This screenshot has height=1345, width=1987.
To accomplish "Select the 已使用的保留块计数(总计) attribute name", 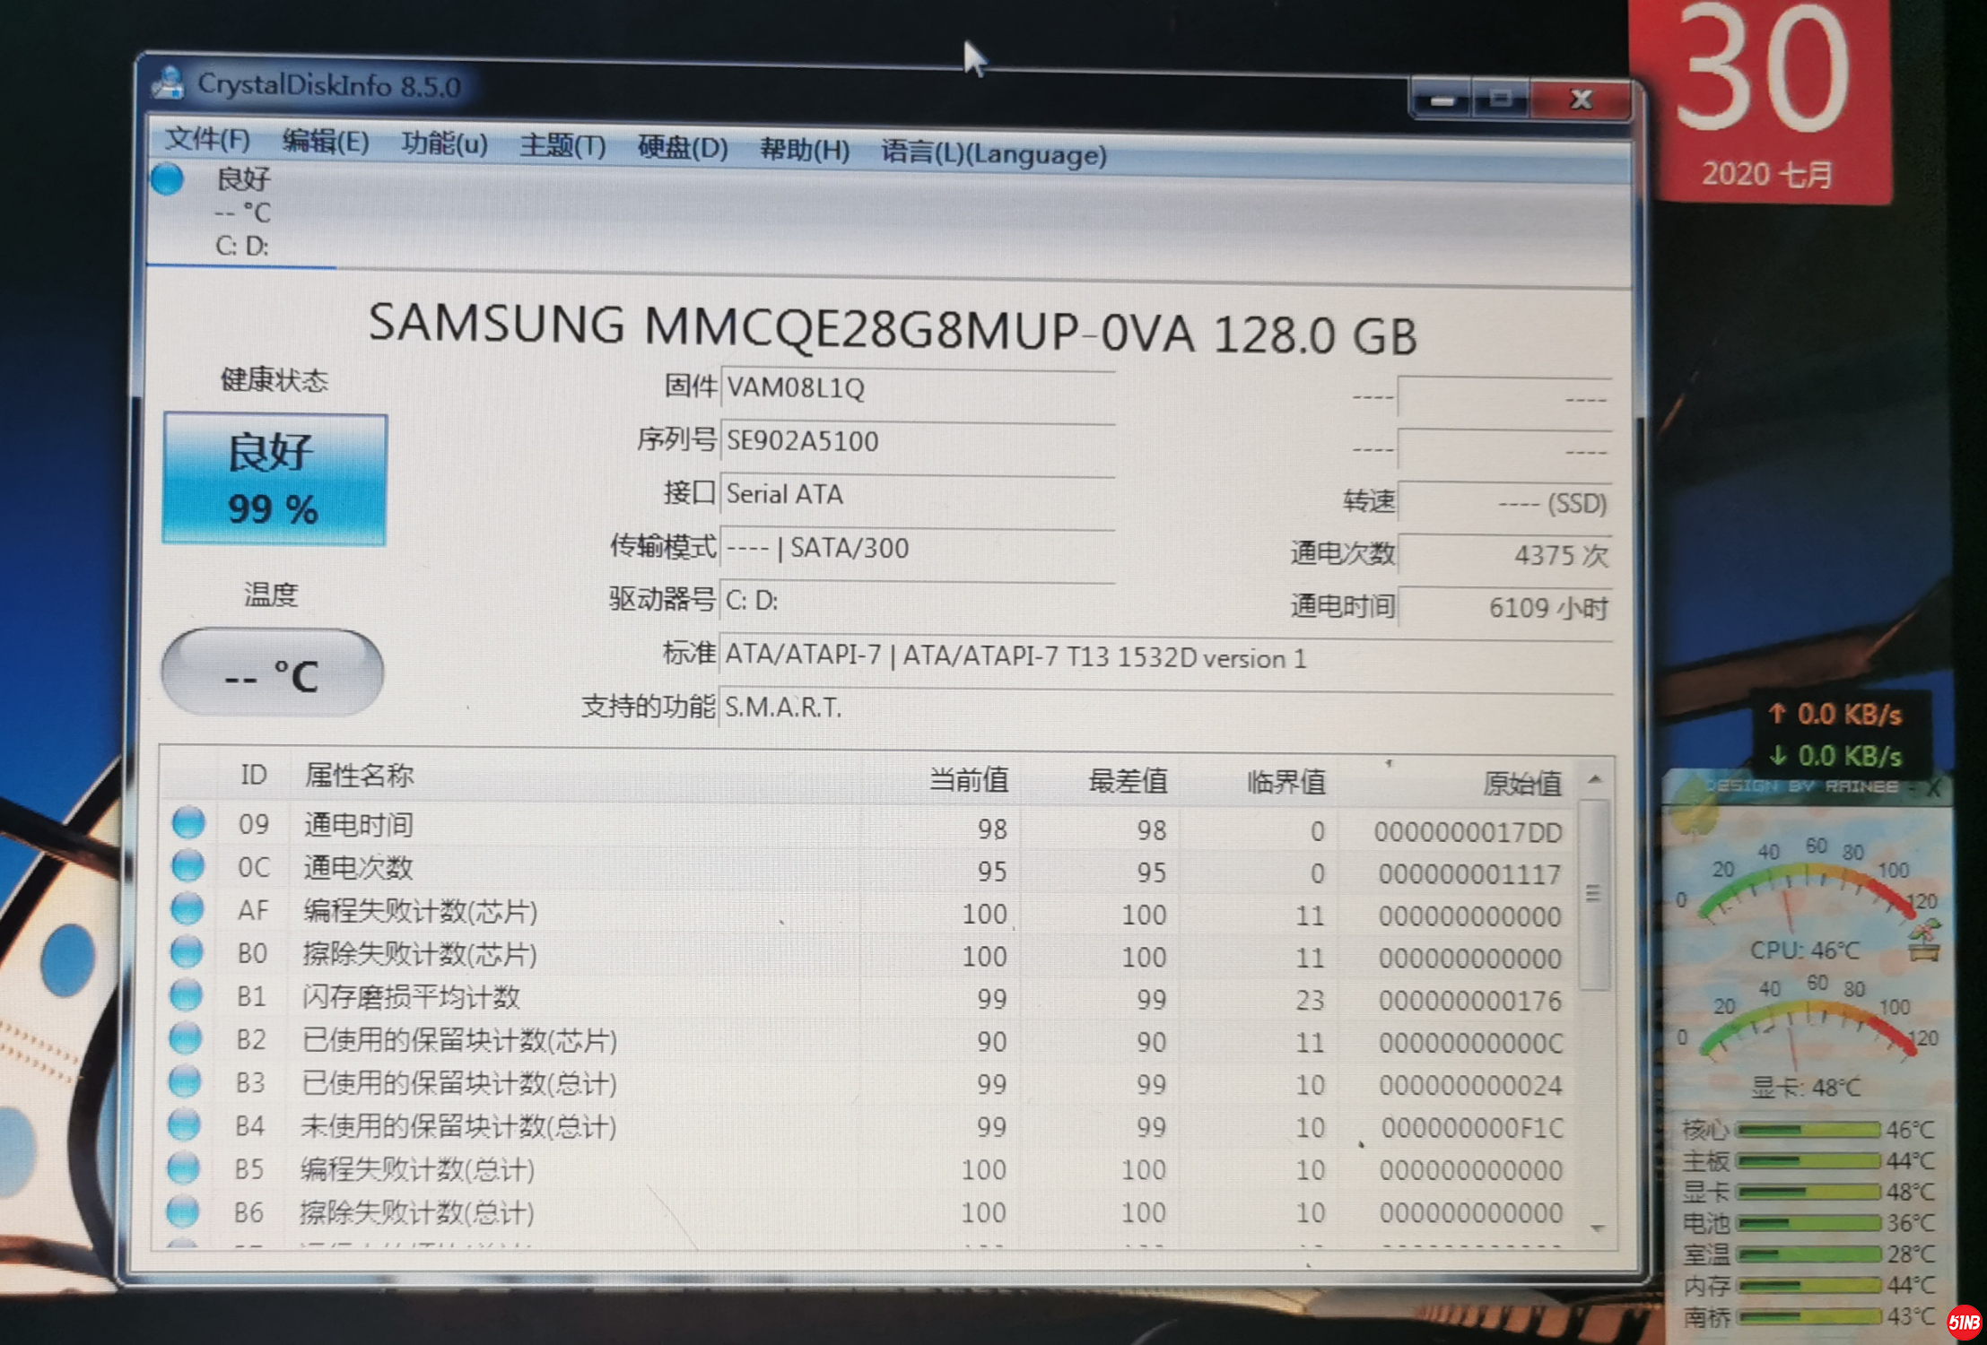I will coord(458,1083).
